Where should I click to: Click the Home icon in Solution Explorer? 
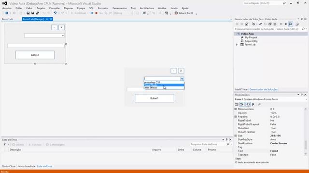[x=247, y=24]
